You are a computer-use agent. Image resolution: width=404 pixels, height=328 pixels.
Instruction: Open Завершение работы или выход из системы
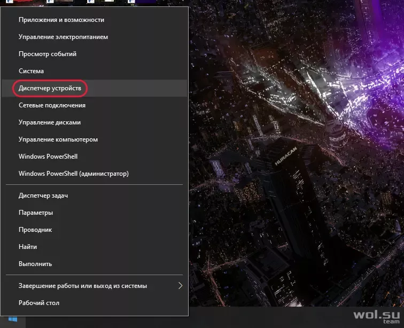click(94, 286)
